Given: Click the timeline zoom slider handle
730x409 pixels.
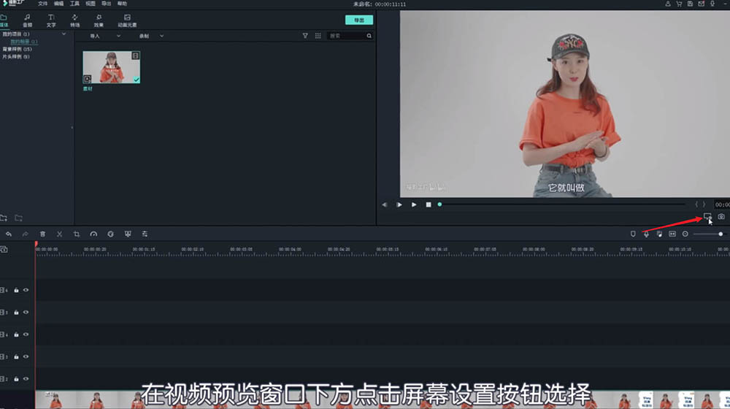Looking at the screenshot, I should click(721, 234).
